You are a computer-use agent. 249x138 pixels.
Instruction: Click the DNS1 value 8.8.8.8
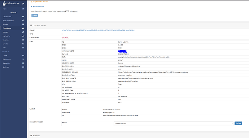point(121,45)
